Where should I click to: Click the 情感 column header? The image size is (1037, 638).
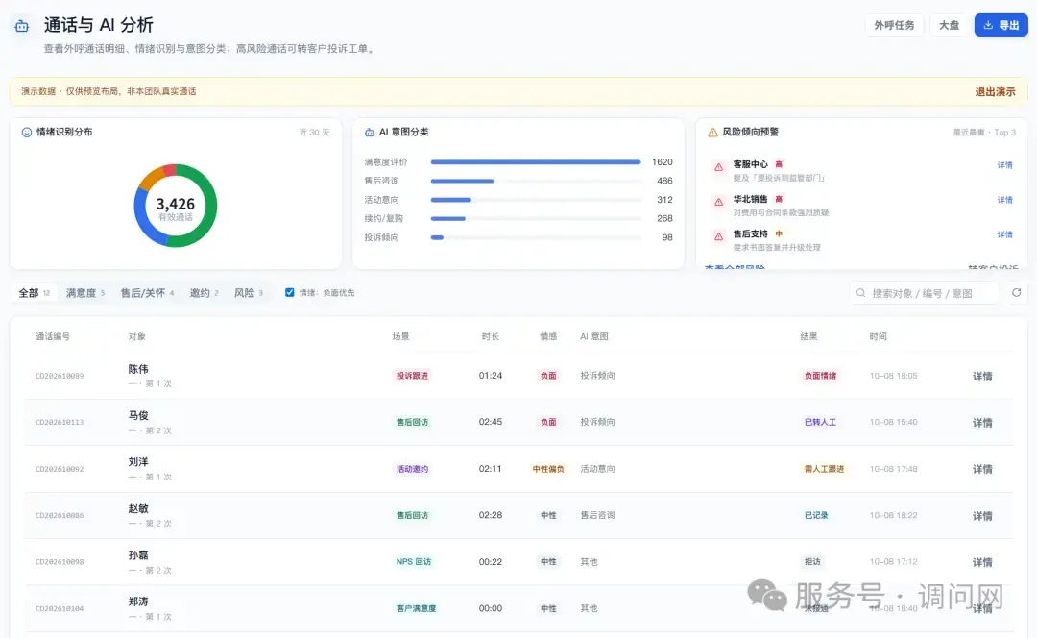click(548, 336)
